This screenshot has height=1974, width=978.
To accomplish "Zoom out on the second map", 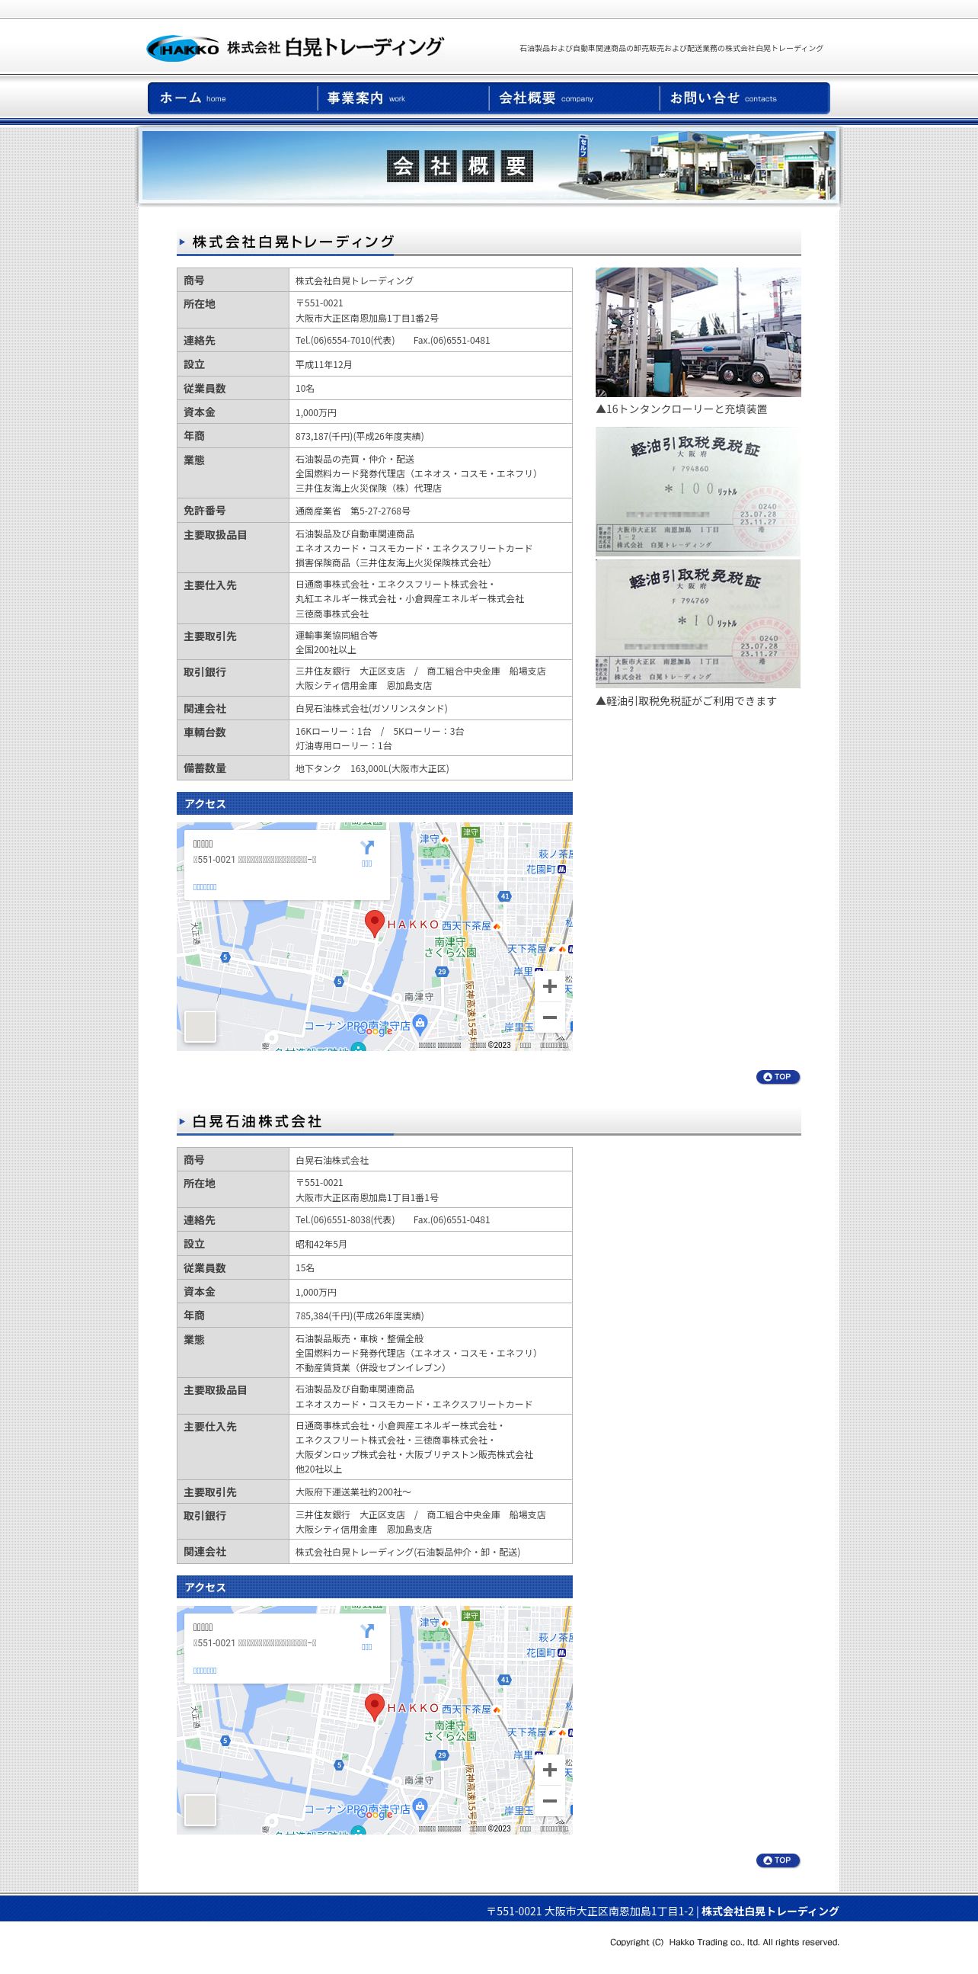I will point(549,1801).
